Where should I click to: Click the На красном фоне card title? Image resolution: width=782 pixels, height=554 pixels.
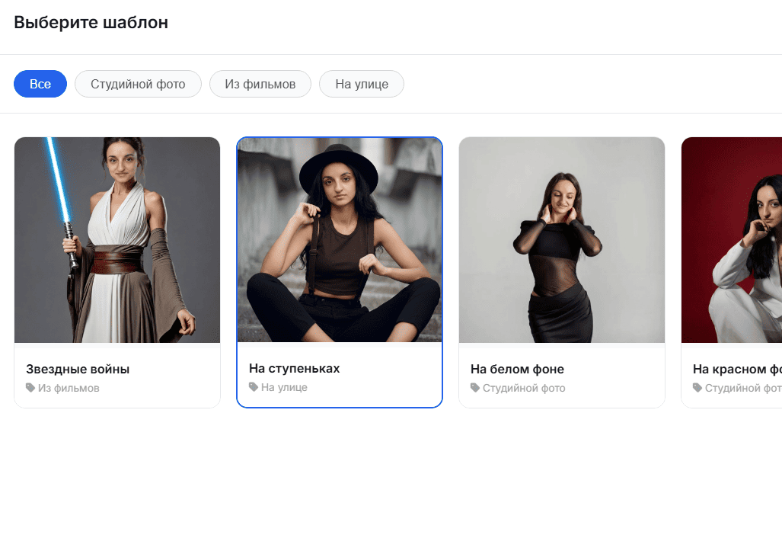point(737,370)
